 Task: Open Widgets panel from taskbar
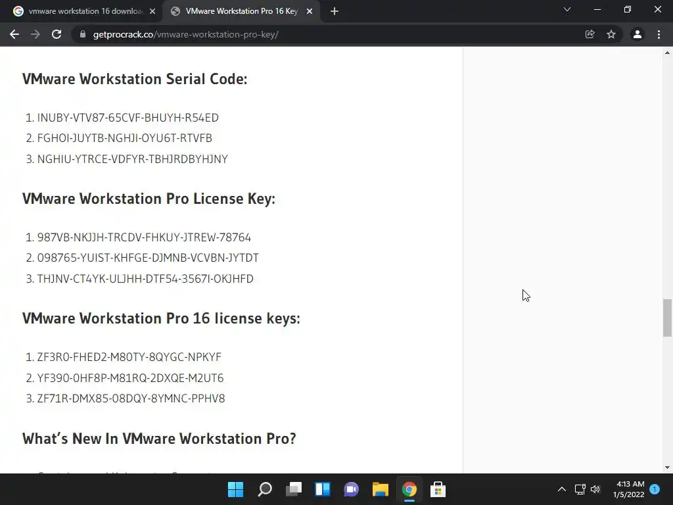[322, 489]
